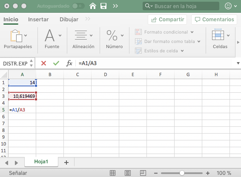Open Dar formato como tabla menu
Image resolution: width=241 pixels, height=177 pixels.
[168, 41]
